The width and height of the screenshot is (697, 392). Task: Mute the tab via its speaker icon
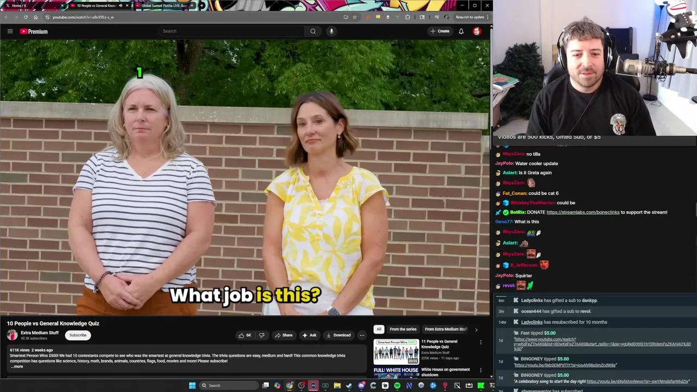tap(120, 5)
